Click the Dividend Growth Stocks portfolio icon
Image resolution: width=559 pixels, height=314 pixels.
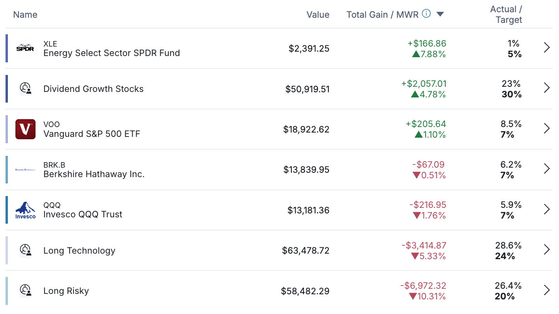coord(25,88)
